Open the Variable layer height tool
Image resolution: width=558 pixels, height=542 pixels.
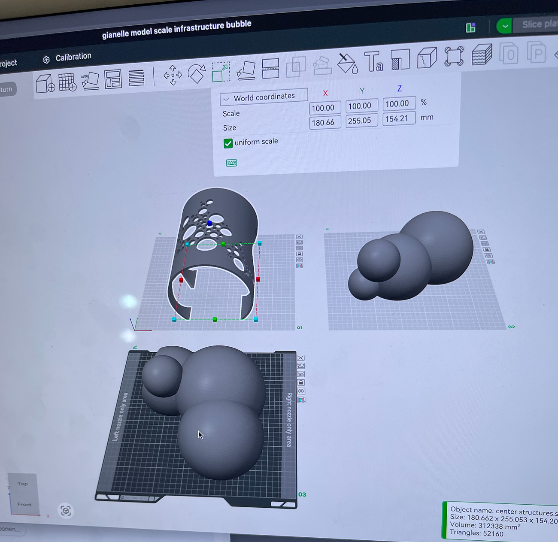pyautogui.click(x=136, y=78)
